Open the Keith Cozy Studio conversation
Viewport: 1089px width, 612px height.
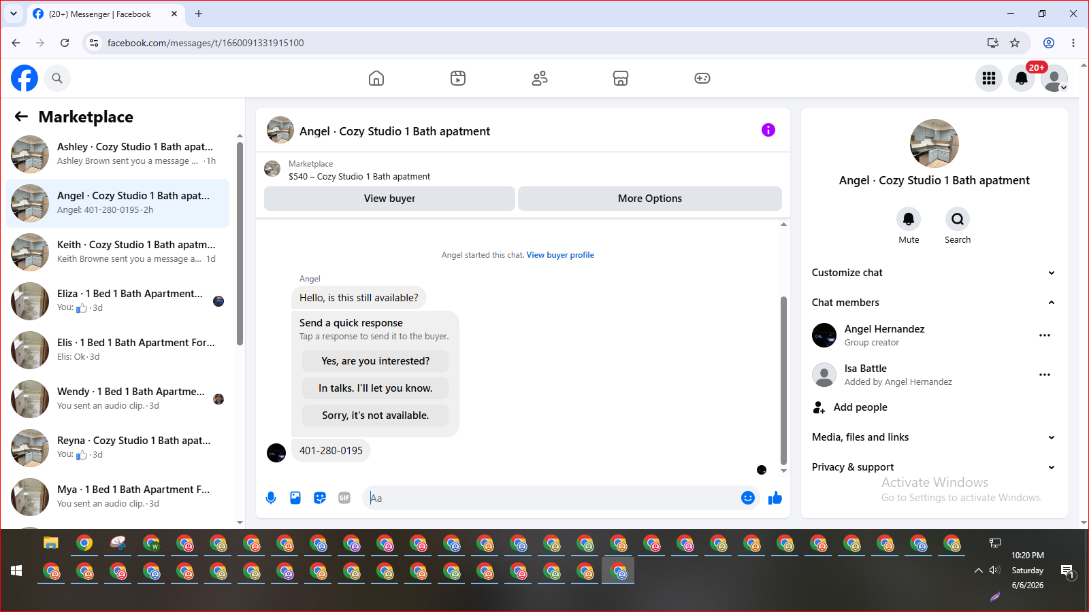point(117,252)
